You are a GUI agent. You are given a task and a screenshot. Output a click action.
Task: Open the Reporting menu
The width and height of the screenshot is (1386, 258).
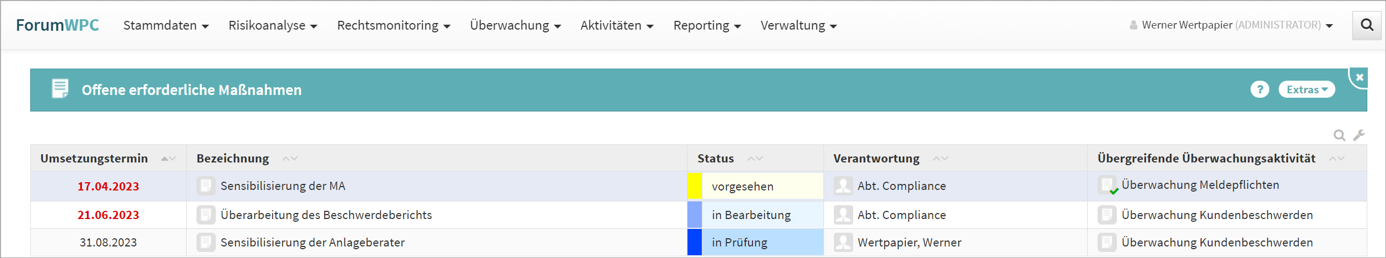[707, 26]
